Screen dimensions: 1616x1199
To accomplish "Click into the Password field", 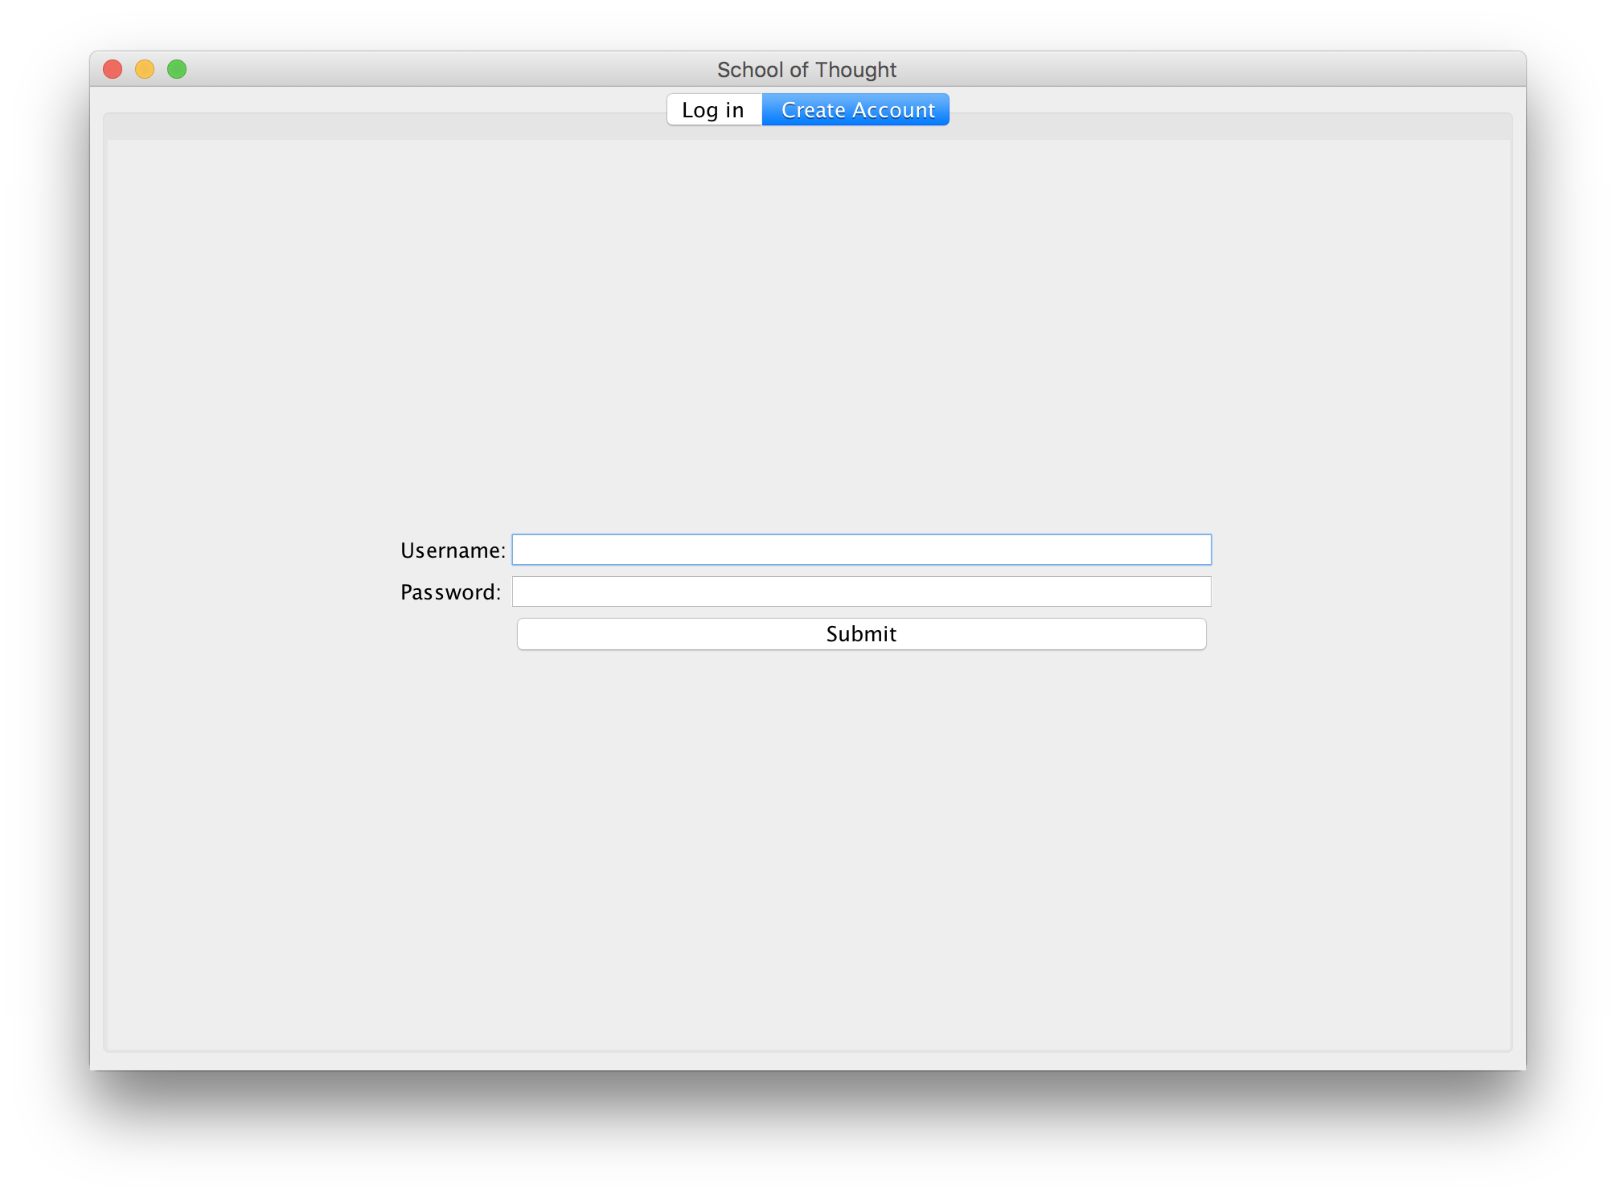I will (862, 591).
